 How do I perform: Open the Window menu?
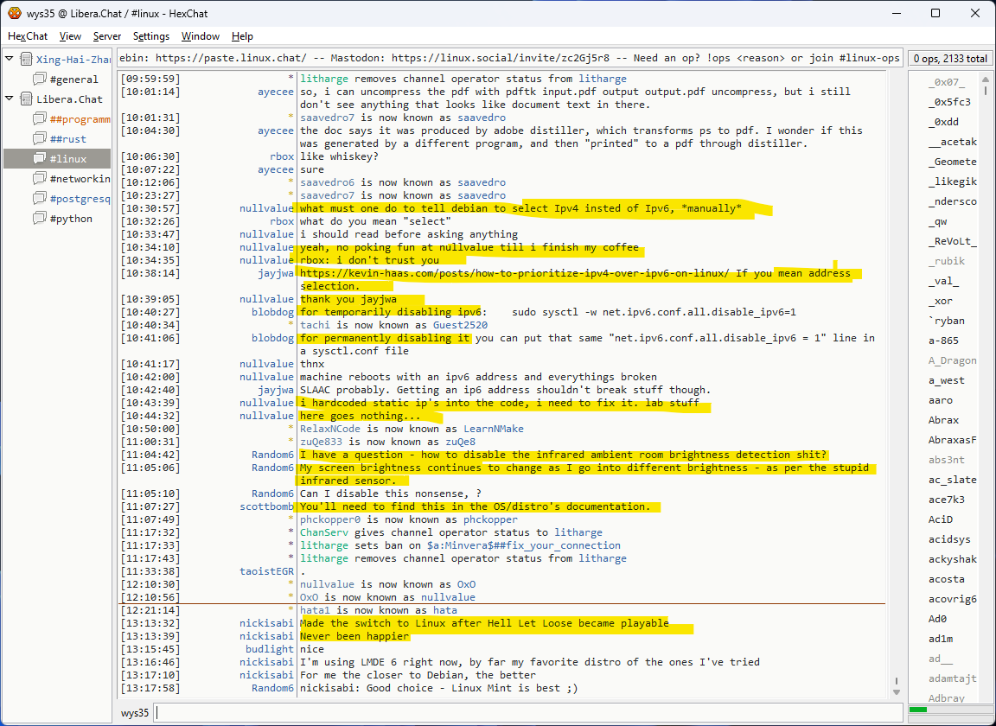[200, 36]
